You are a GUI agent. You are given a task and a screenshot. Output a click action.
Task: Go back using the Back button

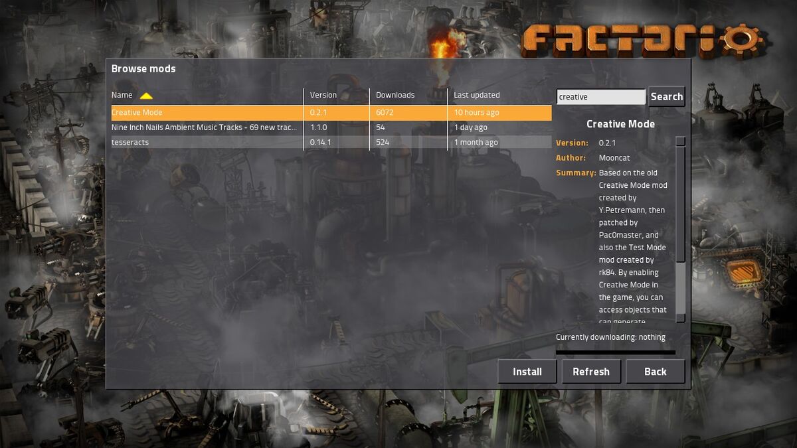click(x=655, y=372)
